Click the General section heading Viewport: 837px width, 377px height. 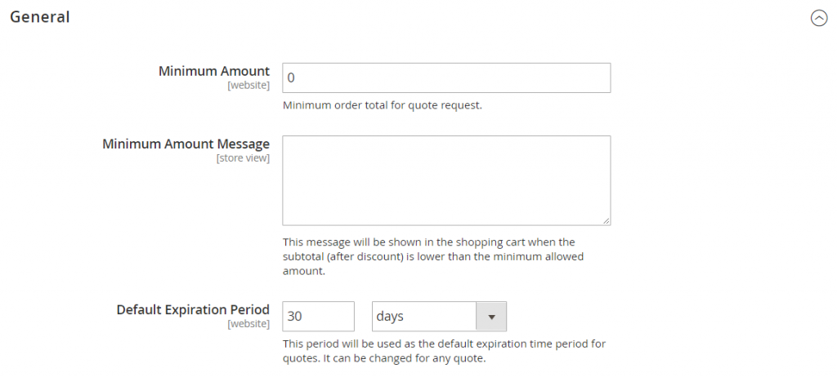coord(40,16)
